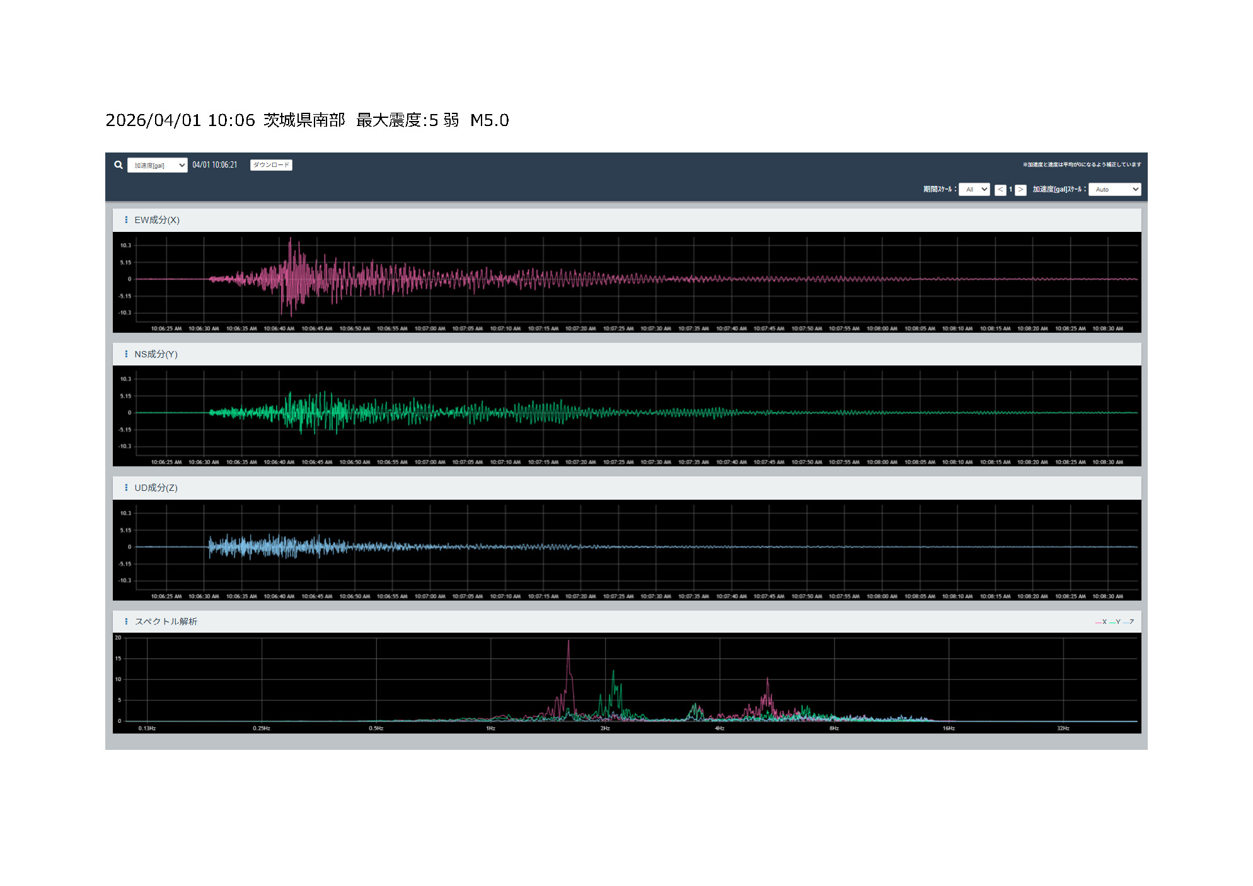Go to previous period page arrow

[1000, 189]
